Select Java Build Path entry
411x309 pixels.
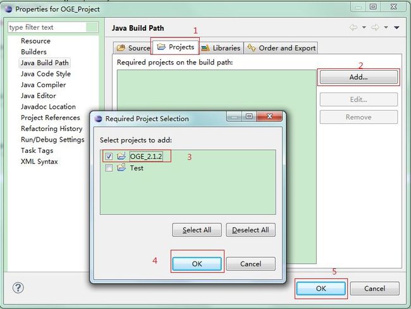(44, 63)
